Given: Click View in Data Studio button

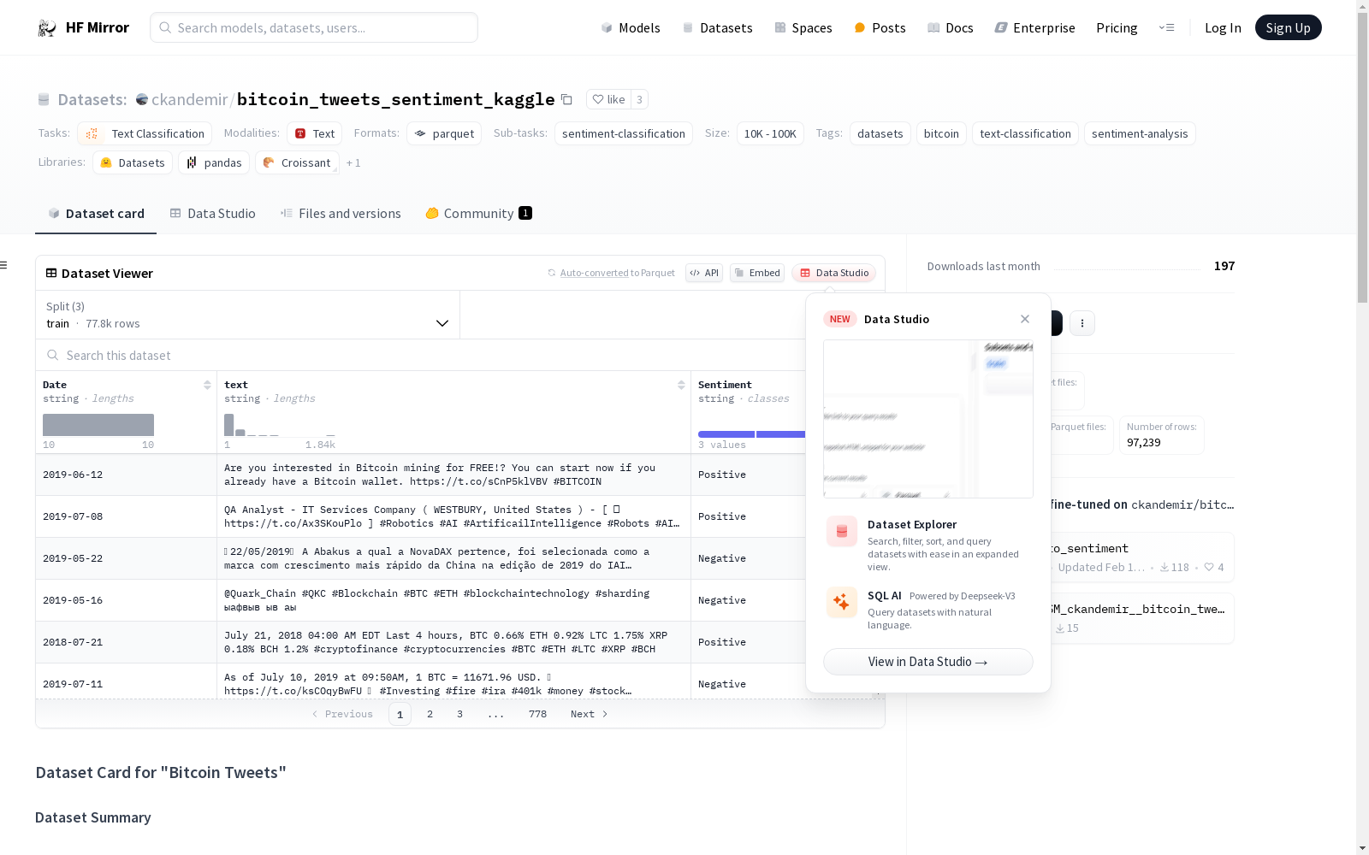Looking at the screenshot, I should point(927,662).
